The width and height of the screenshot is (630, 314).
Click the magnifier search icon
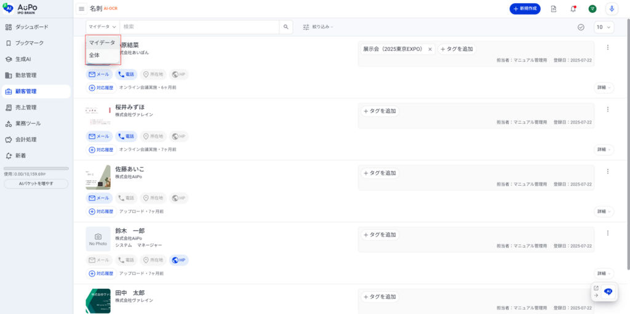click(286, 27)
